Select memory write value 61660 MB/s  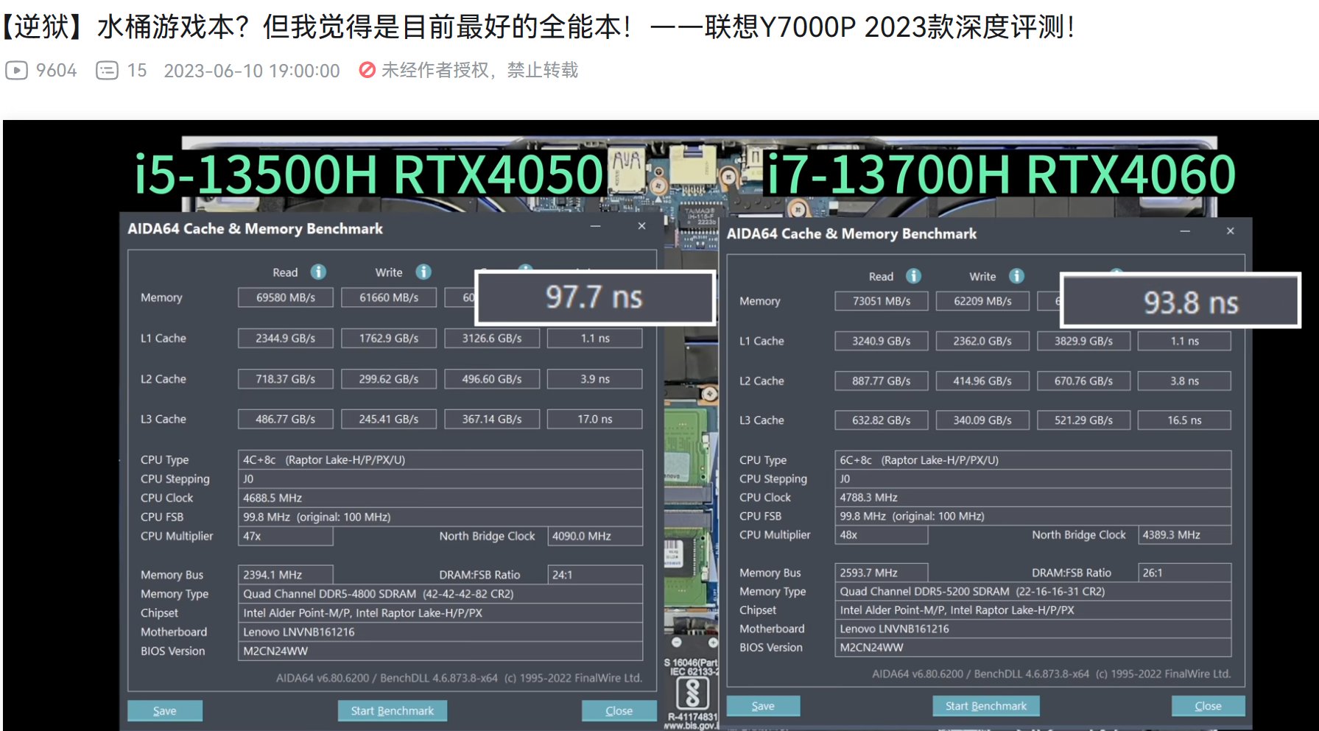389,297
